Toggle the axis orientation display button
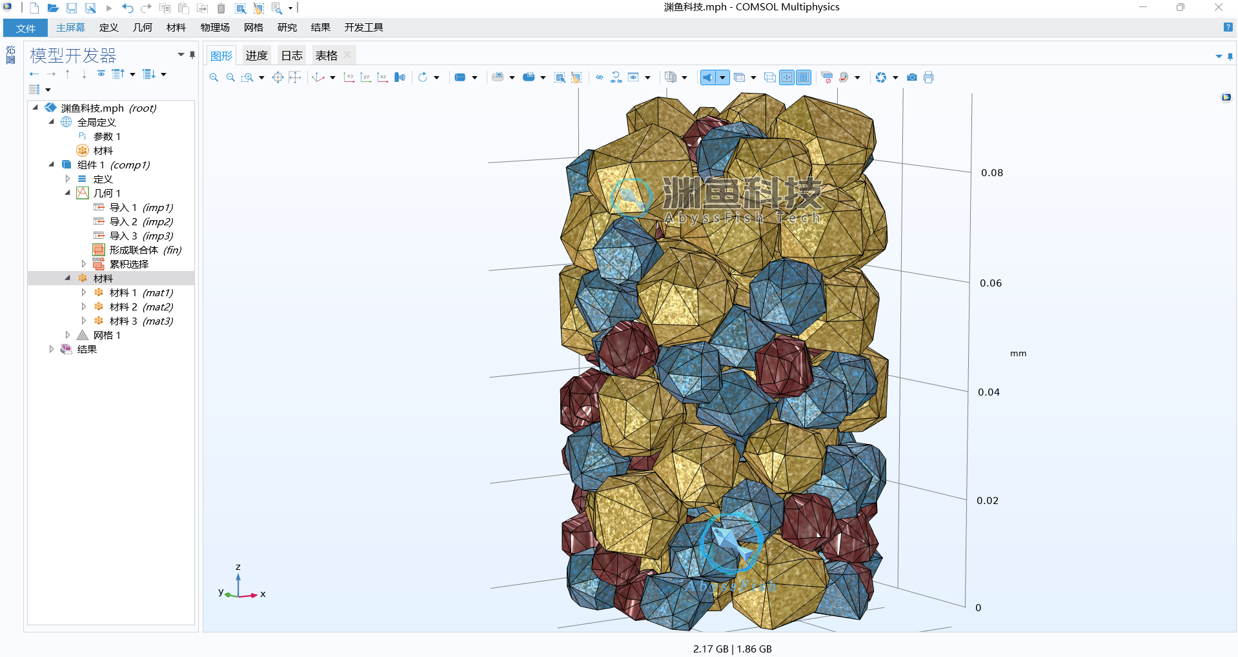The image size is (1238, 657). click(787, 77)
